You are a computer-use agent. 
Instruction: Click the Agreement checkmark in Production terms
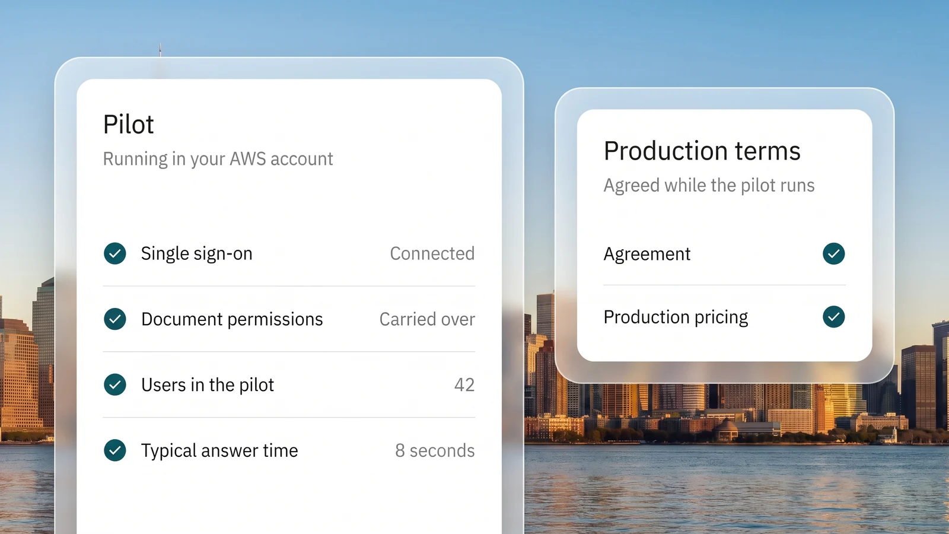point(834,253)
